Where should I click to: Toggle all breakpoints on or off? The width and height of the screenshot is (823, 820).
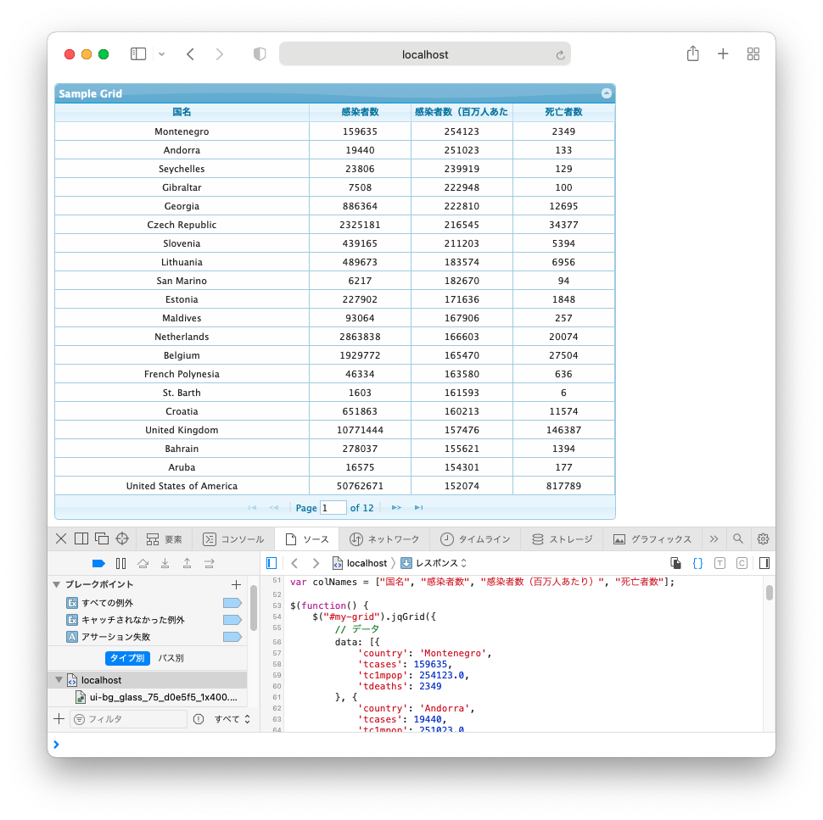pos(98,563)
